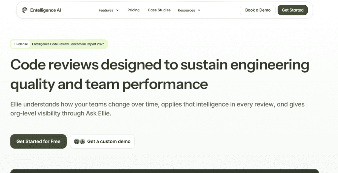Image resolution: width=338 pixels, height=173 pixels.
Task: Click the first avatar in the custom demo button
Action: [77, 141]
